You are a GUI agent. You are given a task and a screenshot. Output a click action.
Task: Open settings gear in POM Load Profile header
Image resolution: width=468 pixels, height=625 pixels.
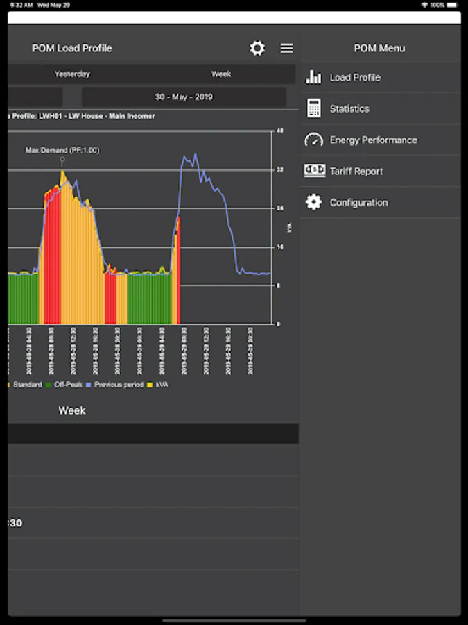[x=257, y=48]
